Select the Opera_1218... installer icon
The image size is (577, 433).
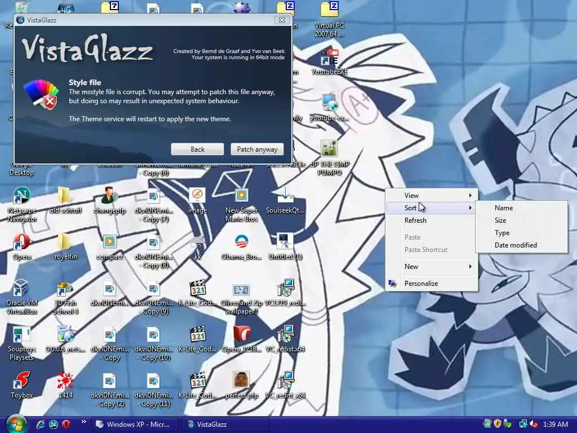(x=241, y=339)
